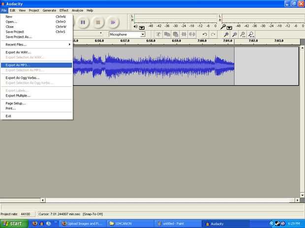
Task: Choose Print... in the File menu
Action: click(x=36, y=108)
